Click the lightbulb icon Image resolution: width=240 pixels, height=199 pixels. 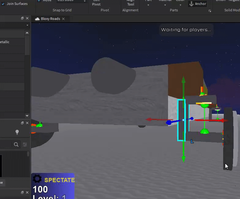coord(17,132)
